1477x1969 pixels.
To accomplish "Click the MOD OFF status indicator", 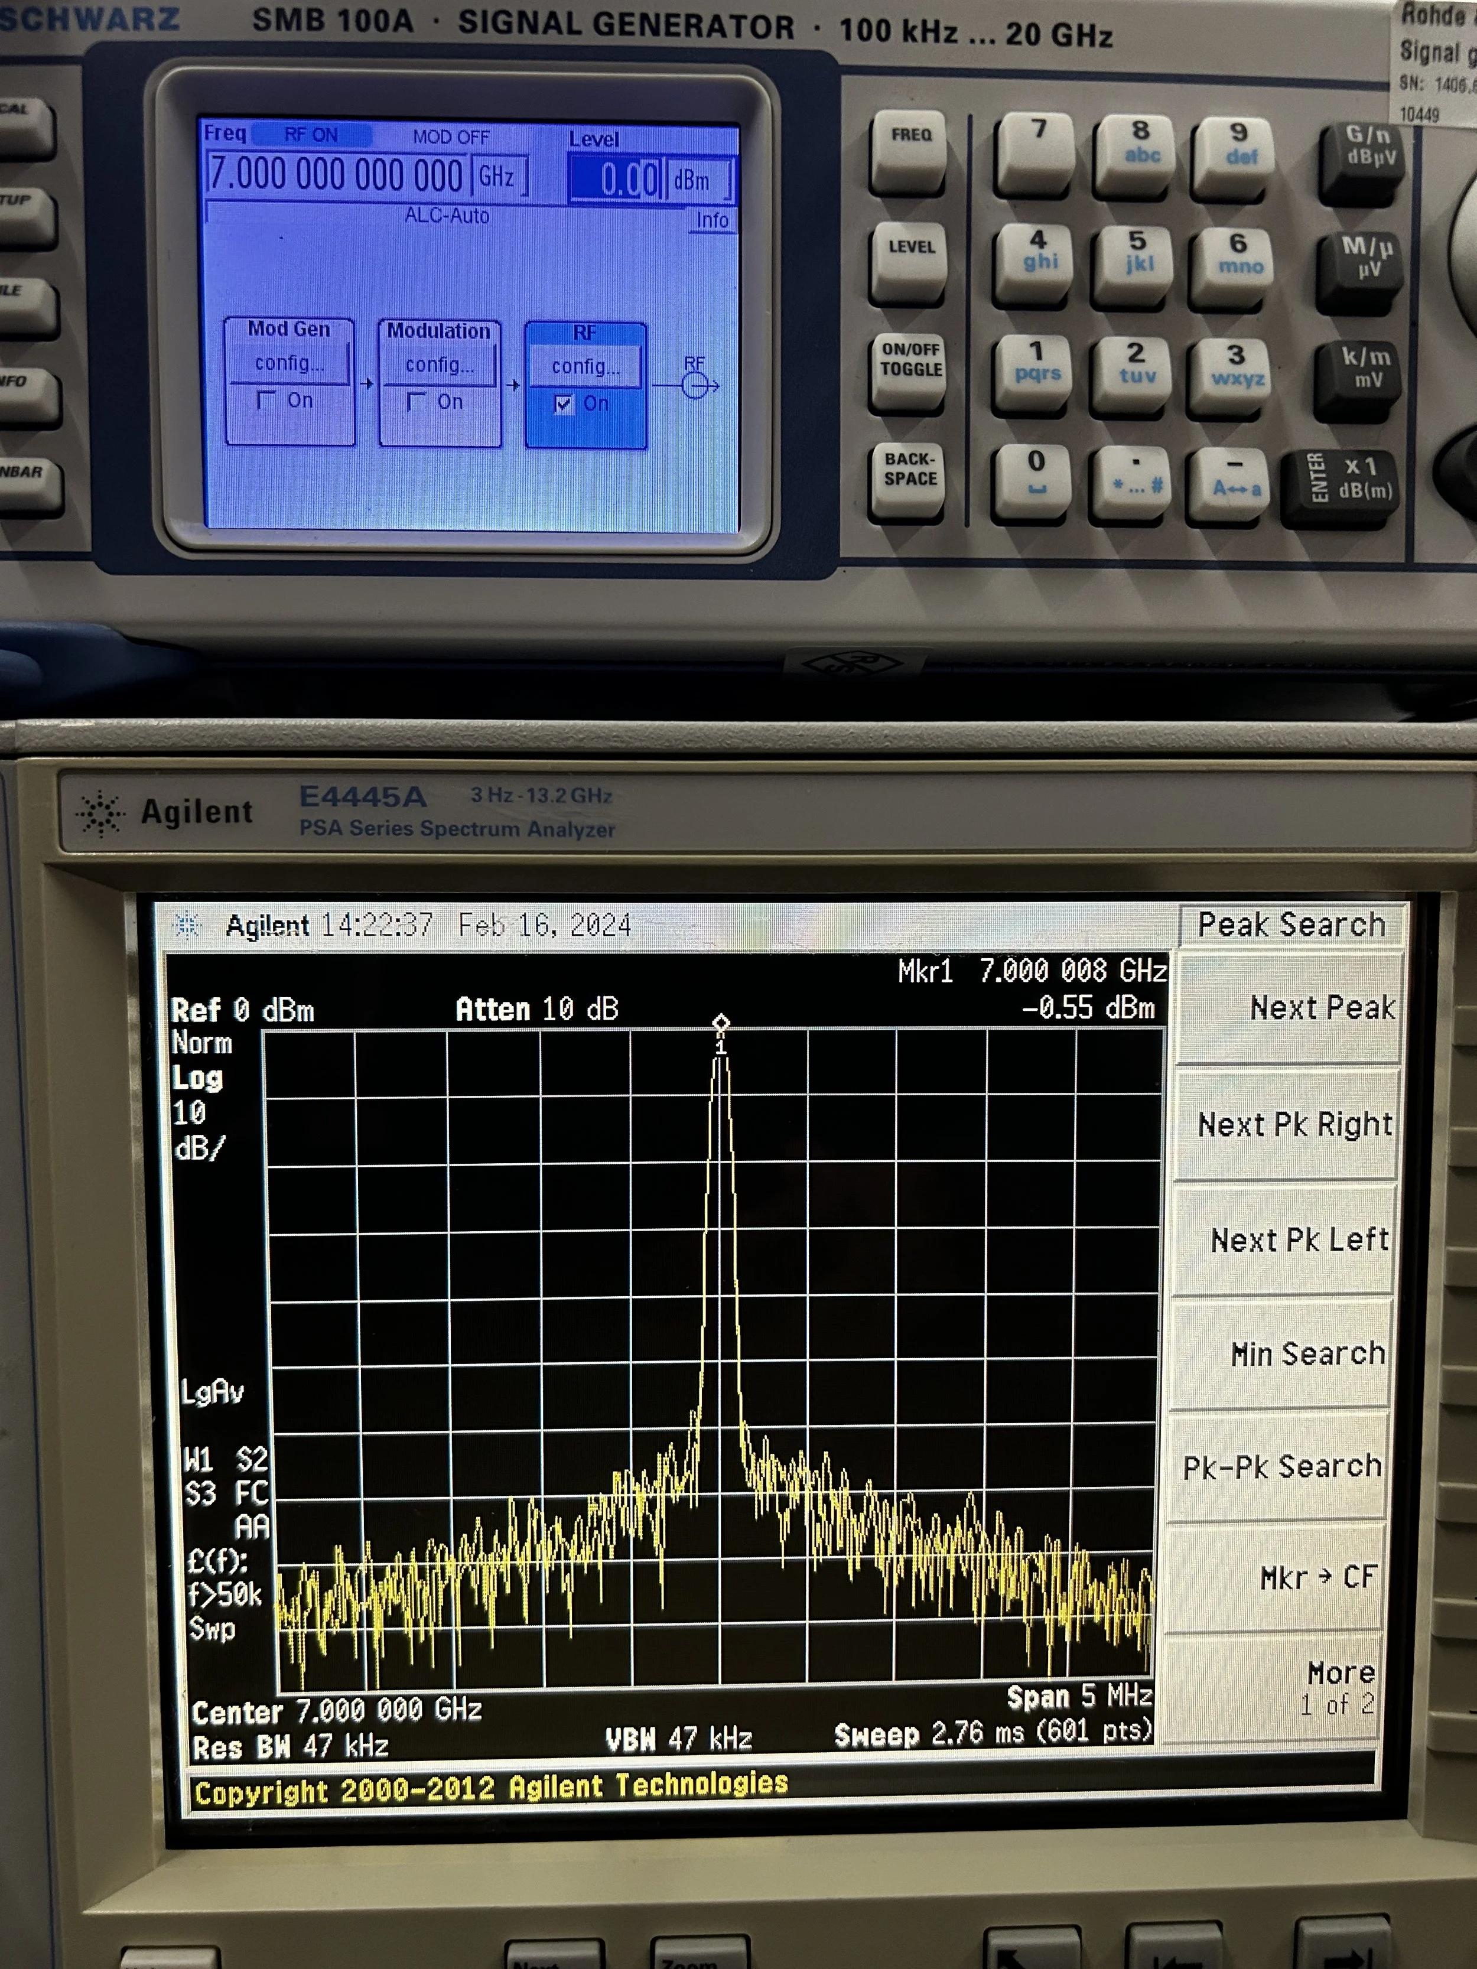I will [x=451, y=137].
